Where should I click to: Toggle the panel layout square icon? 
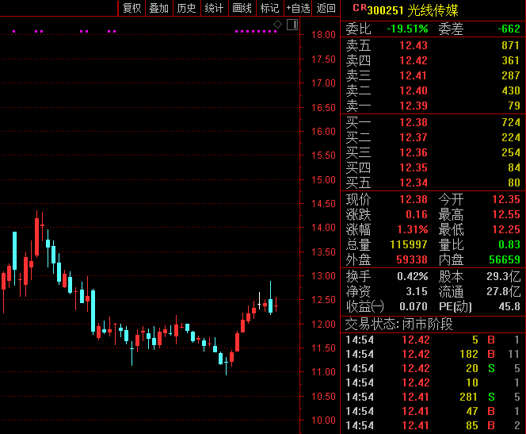(x=291, y=25)
